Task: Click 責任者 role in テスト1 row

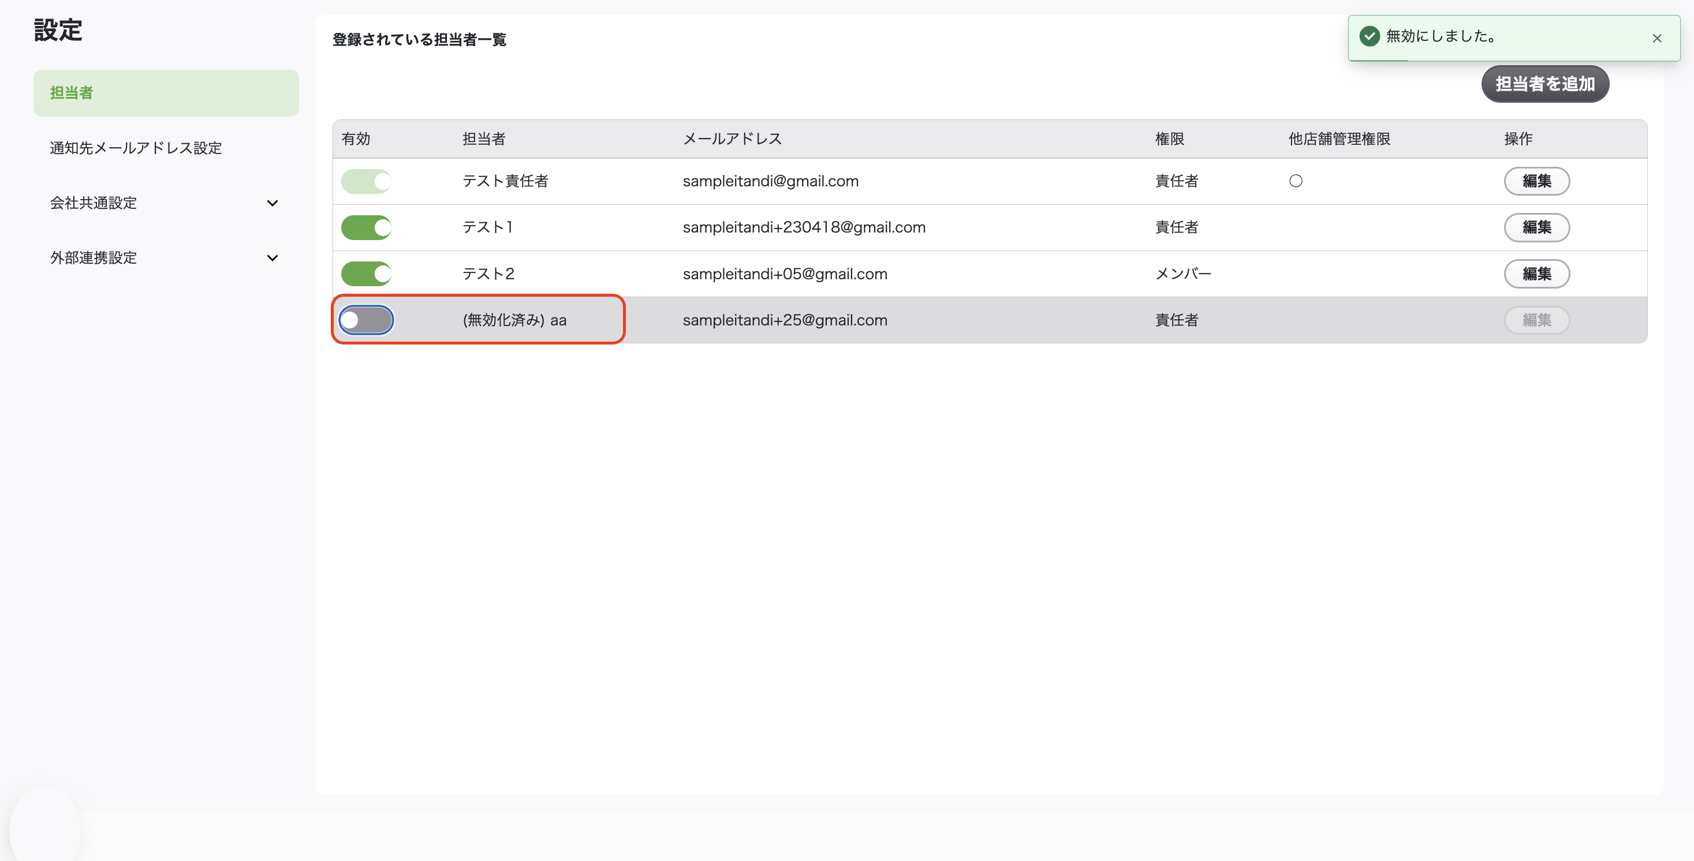Action: pyautogui.click(x=1177, y=227)
